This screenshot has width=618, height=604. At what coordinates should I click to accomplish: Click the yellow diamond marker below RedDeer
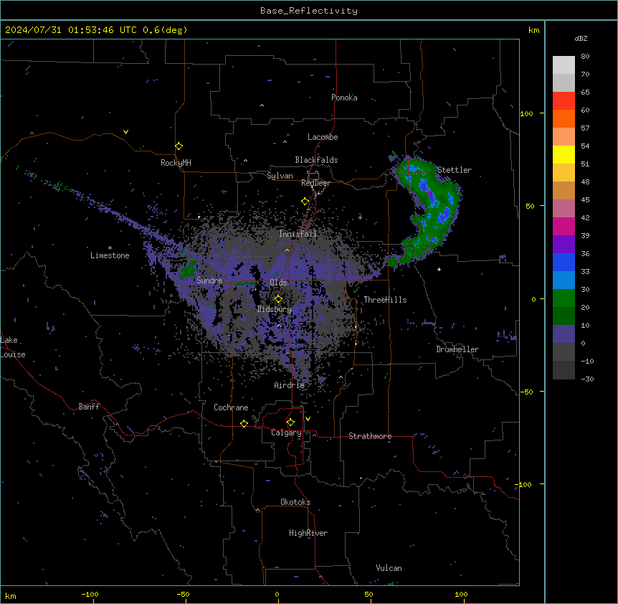[305, 202]
